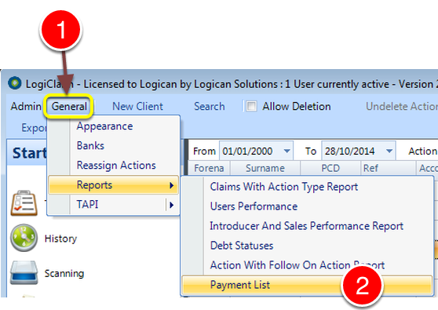Sort by Forename column header
This screenshot has width=438, height=310.
pos(209,168)
